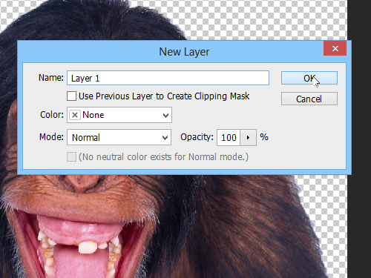Enable Use Previous Layer to Create Clipping Mask
Screen dimensions: 371x278
[71, 96]
